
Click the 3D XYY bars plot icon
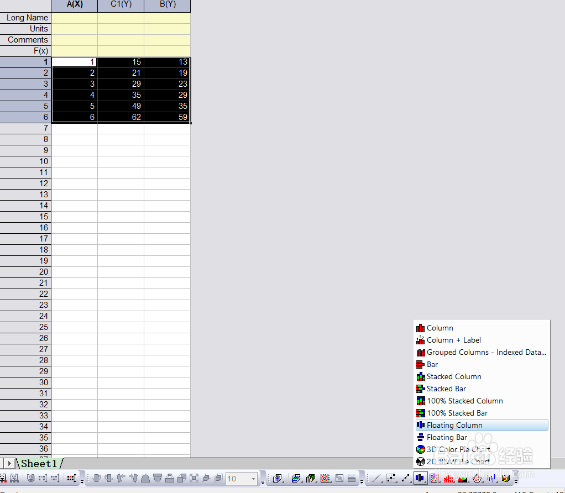(278, 478)
